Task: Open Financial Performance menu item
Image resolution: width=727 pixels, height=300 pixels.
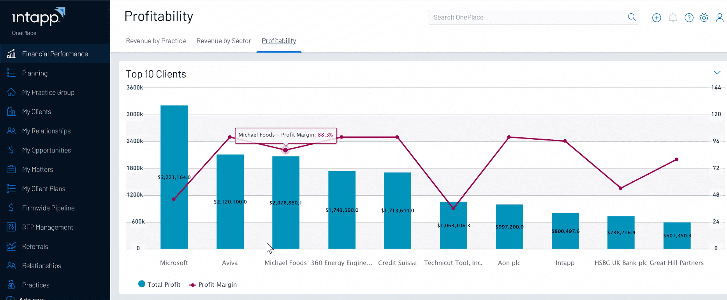Action: [55, 54]
